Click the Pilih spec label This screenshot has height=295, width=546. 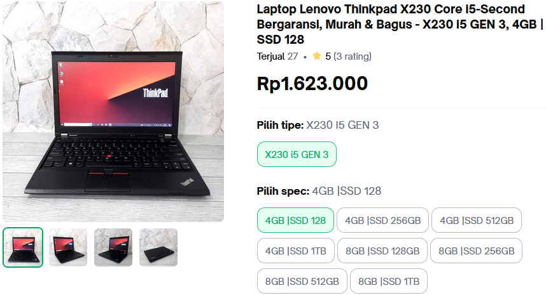(283, 191)
